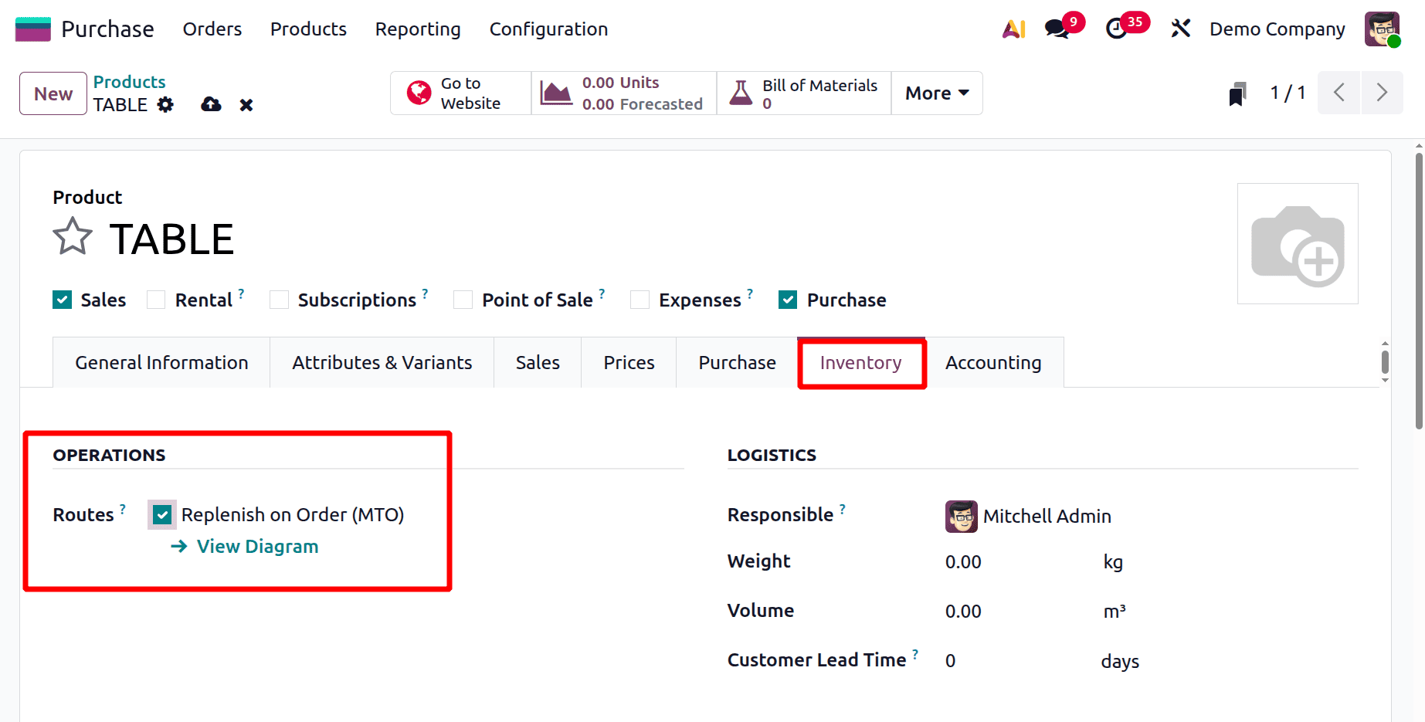This screenshot has width=1425, height=722.
Task: Open the More dropdown
Action: click(x=936, y=93)
